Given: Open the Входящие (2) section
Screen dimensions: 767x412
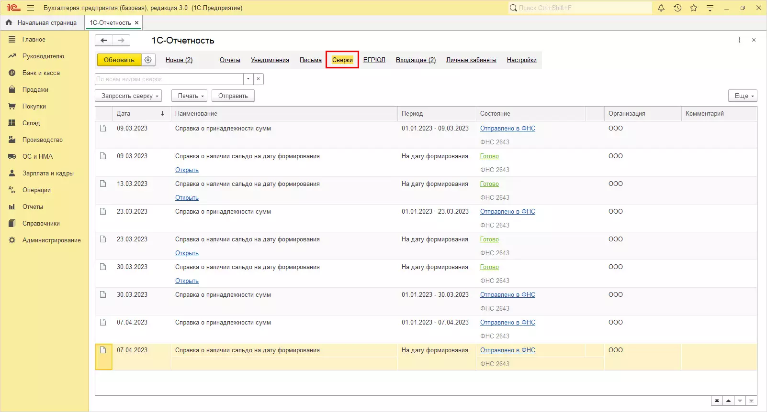Looking at the screenshot, I should [416, 60].
